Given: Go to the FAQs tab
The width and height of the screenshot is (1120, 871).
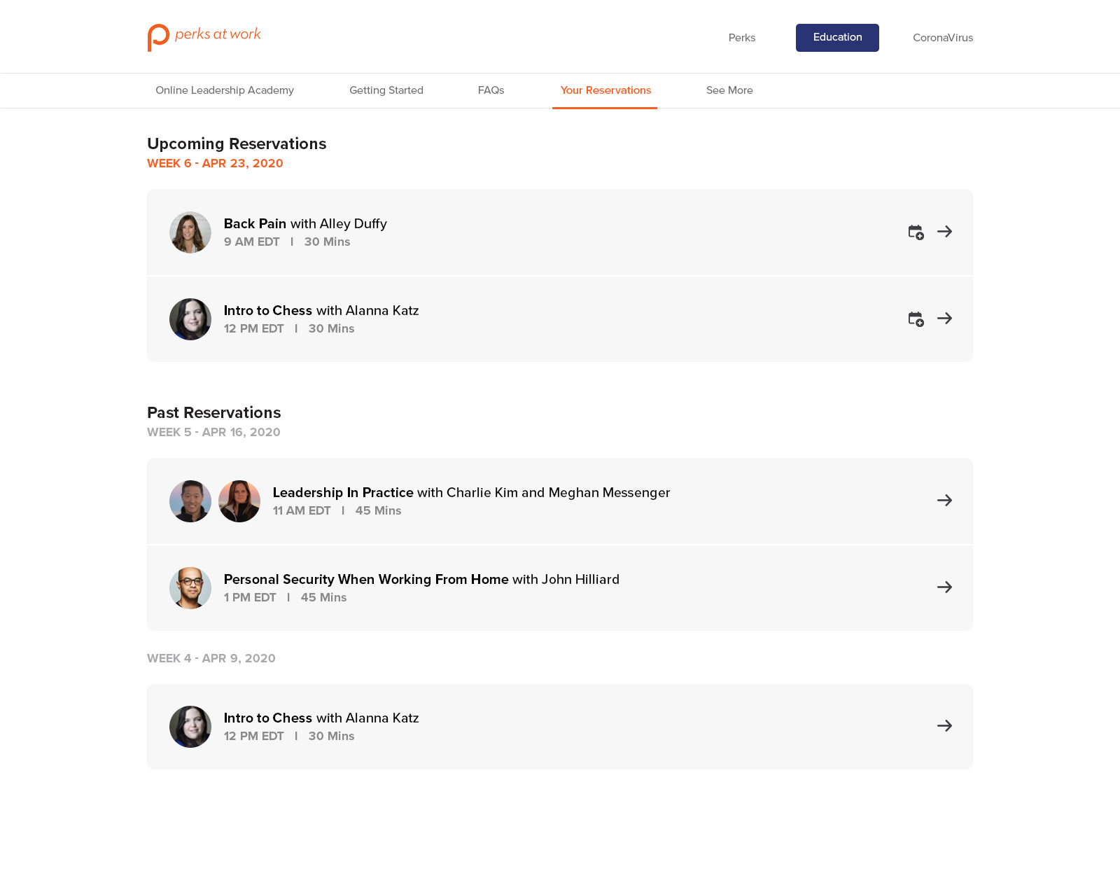Looking at the screenshot, I should point(491,90).
